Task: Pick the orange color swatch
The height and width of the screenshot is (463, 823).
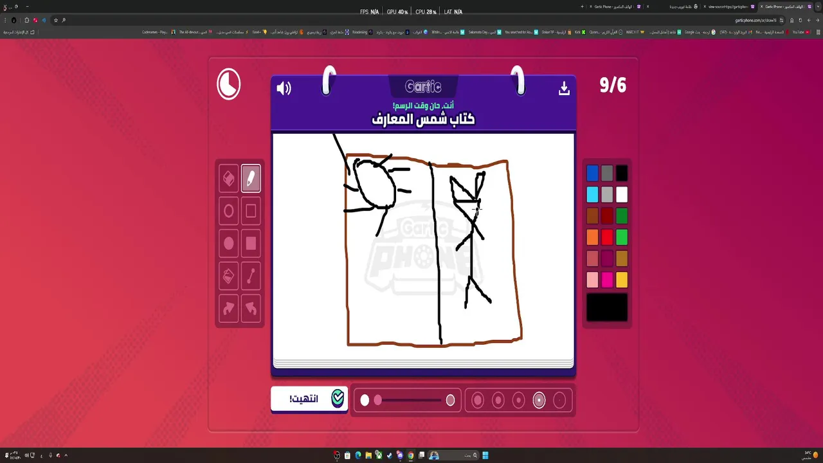Action: point(592,237)
